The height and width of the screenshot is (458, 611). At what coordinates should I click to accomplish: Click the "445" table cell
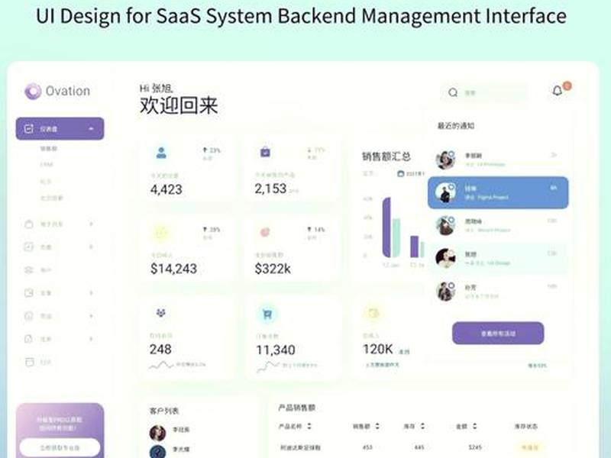click(419, 447)
